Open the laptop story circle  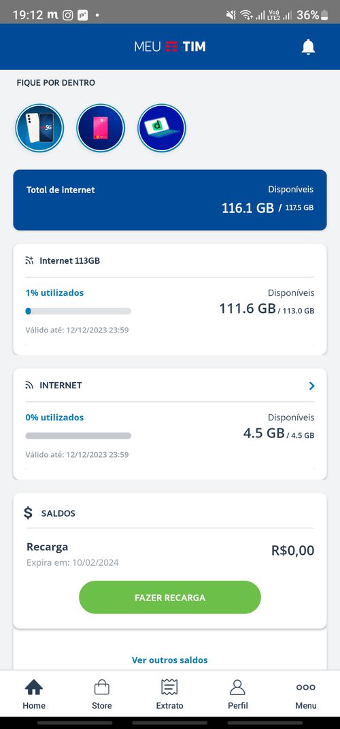(x=162, y=128)
